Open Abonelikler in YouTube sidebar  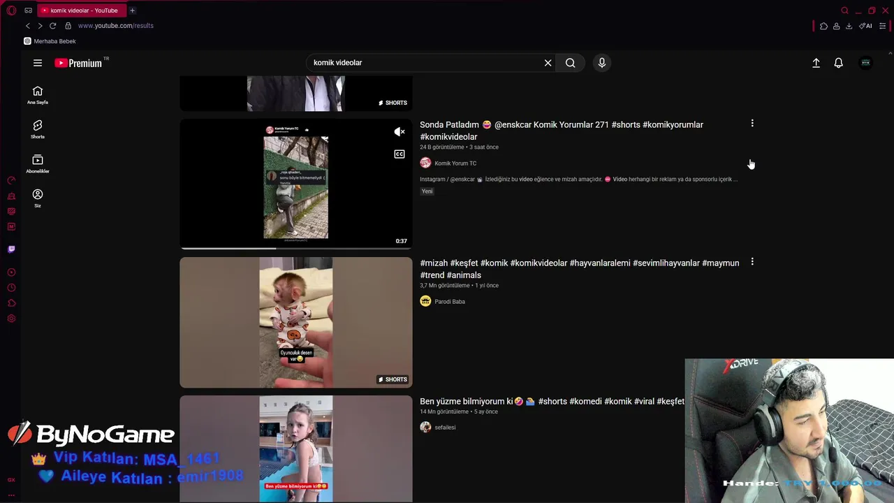pos(38,163)
